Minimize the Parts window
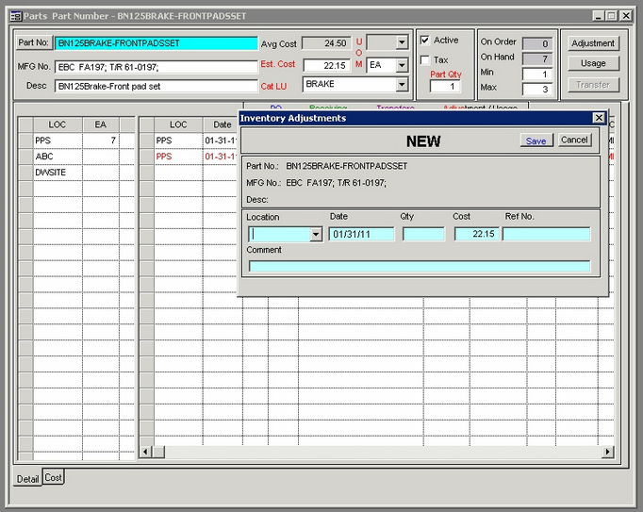Screen dimensions: 643x512 (x=598, y=16)
